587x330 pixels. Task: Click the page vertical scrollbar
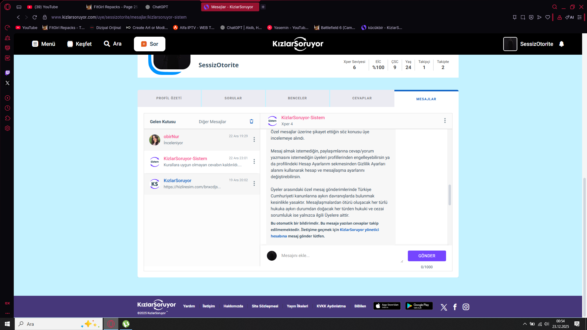coord(585,247)
